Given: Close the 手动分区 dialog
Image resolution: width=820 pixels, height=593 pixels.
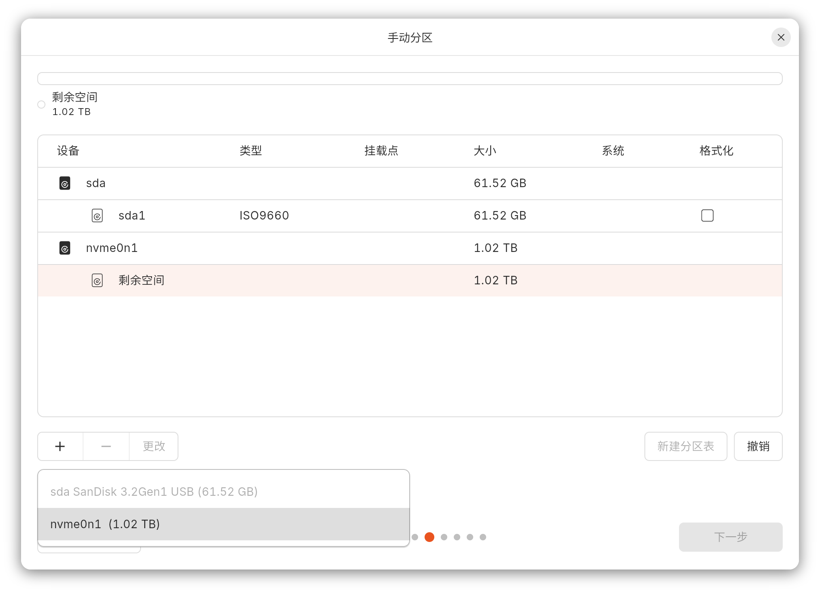Looking at the screenshot, I should 781,37.
